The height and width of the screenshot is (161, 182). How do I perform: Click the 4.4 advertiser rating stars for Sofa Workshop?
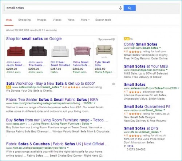(74, 87)
